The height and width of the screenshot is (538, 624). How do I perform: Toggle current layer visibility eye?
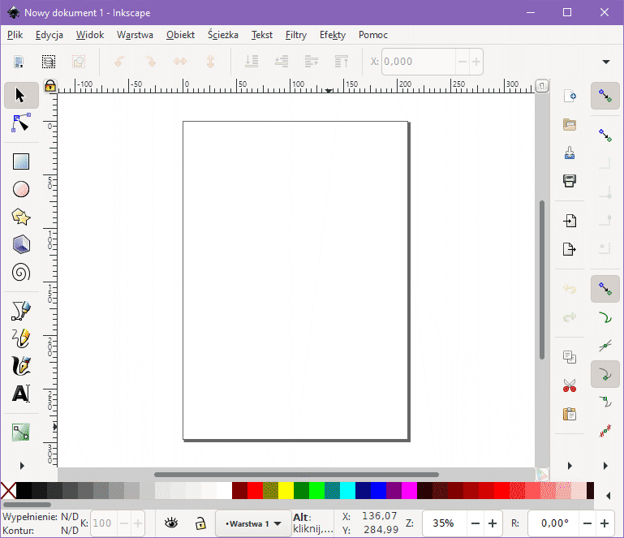[x=171, y=523]
